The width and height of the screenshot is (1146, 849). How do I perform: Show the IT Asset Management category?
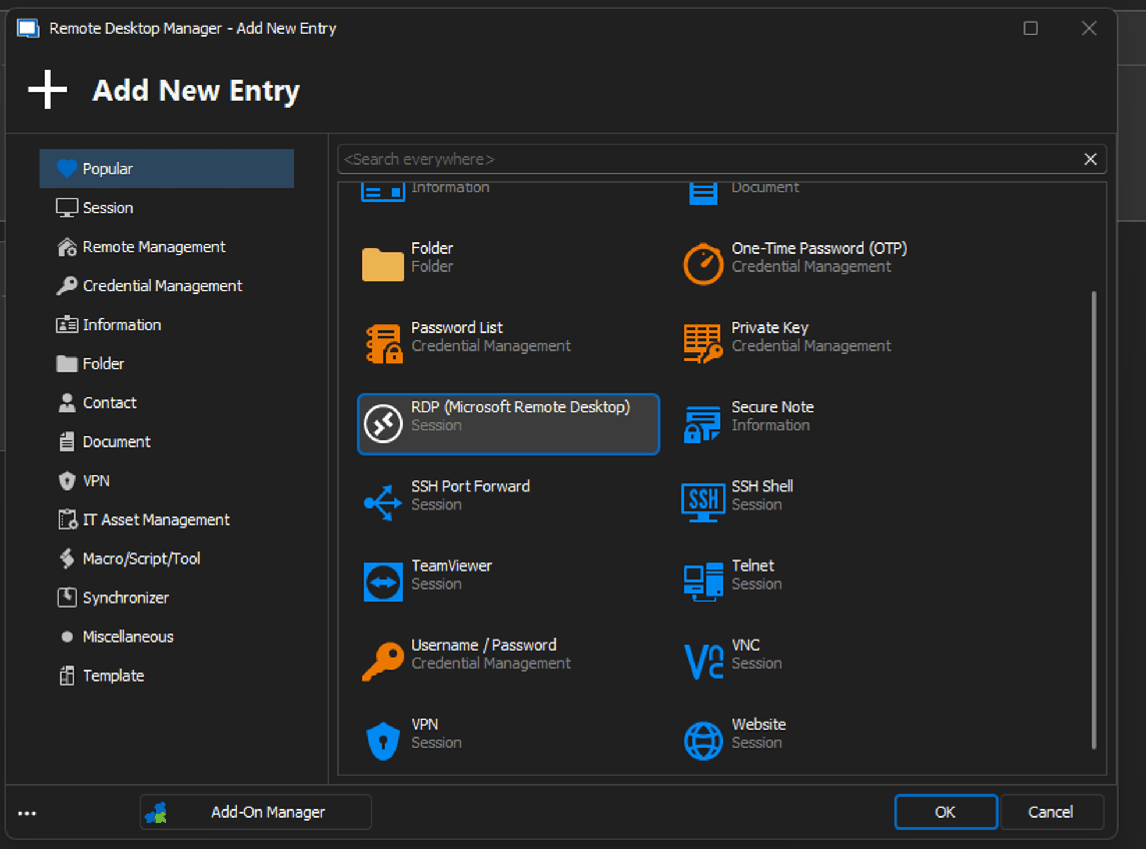click(156, 520)
